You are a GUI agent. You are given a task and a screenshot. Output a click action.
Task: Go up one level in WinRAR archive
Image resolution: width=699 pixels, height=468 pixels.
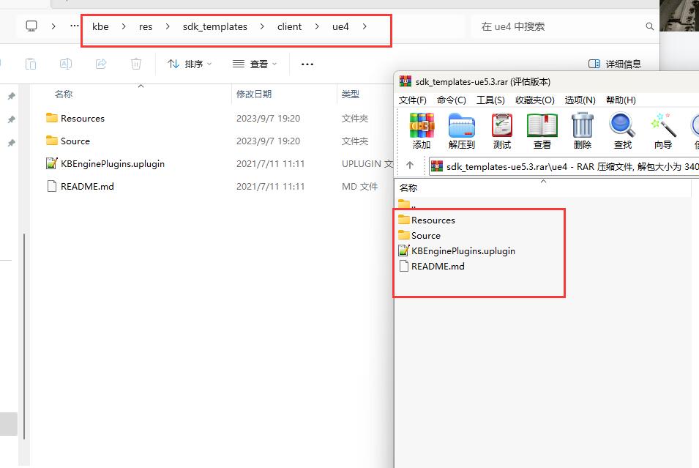(x=410, y=166)
